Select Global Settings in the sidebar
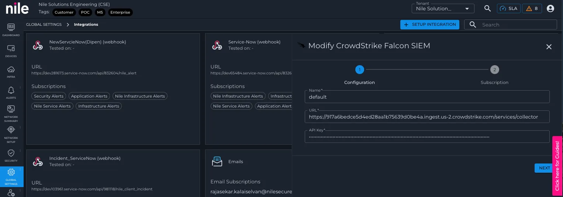 coord(11,176)
